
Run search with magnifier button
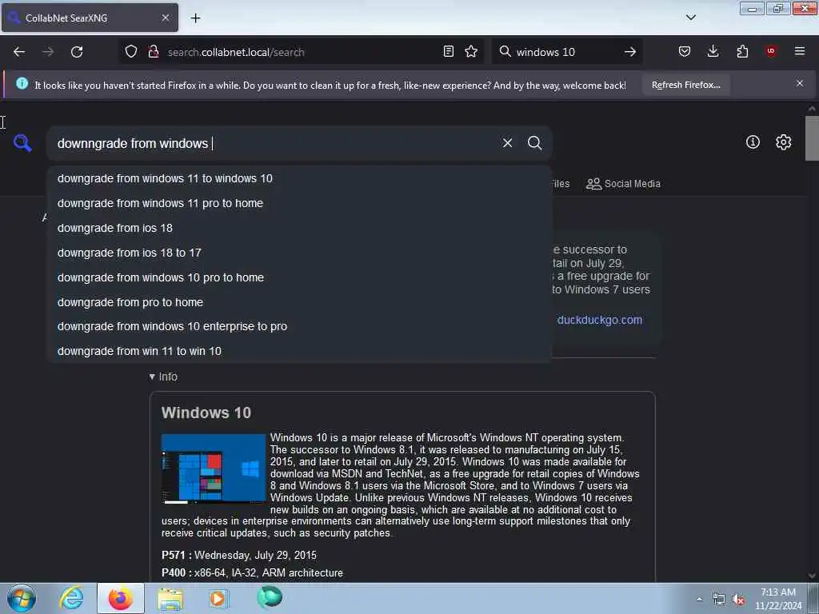(x=534, y=143)
